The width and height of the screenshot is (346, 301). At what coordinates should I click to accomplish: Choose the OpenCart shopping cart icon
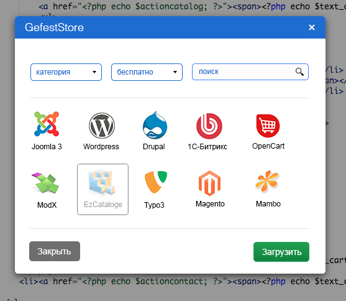point(268,126)
